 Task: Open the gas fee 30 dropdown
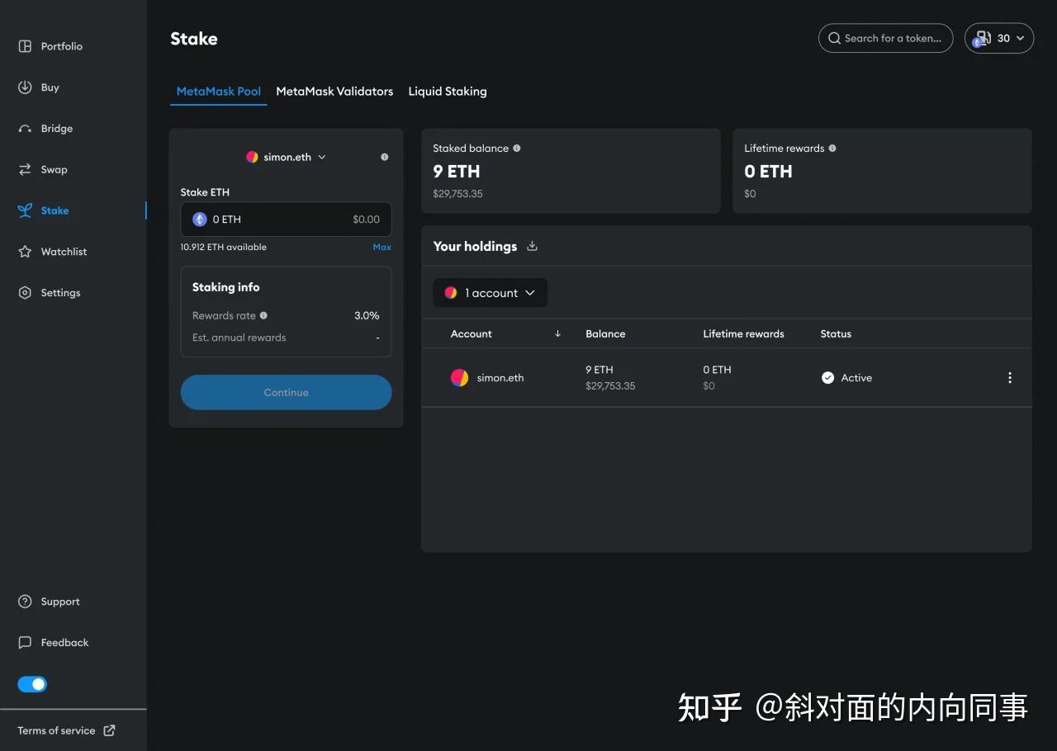click(999, 38)
